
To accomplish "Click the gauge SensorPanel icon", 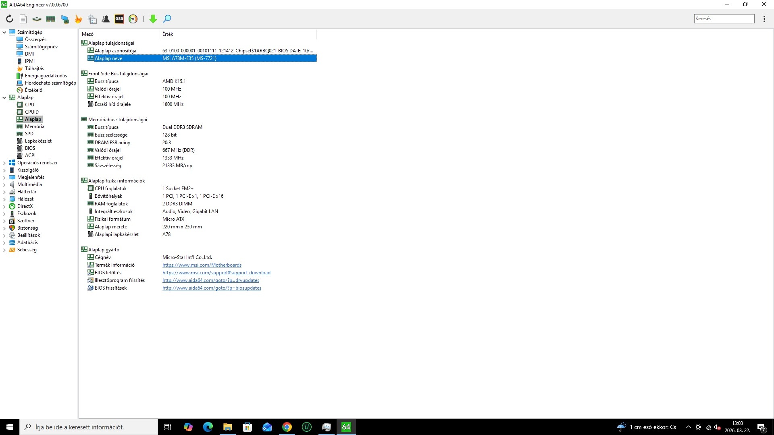I will click(133, 19).
